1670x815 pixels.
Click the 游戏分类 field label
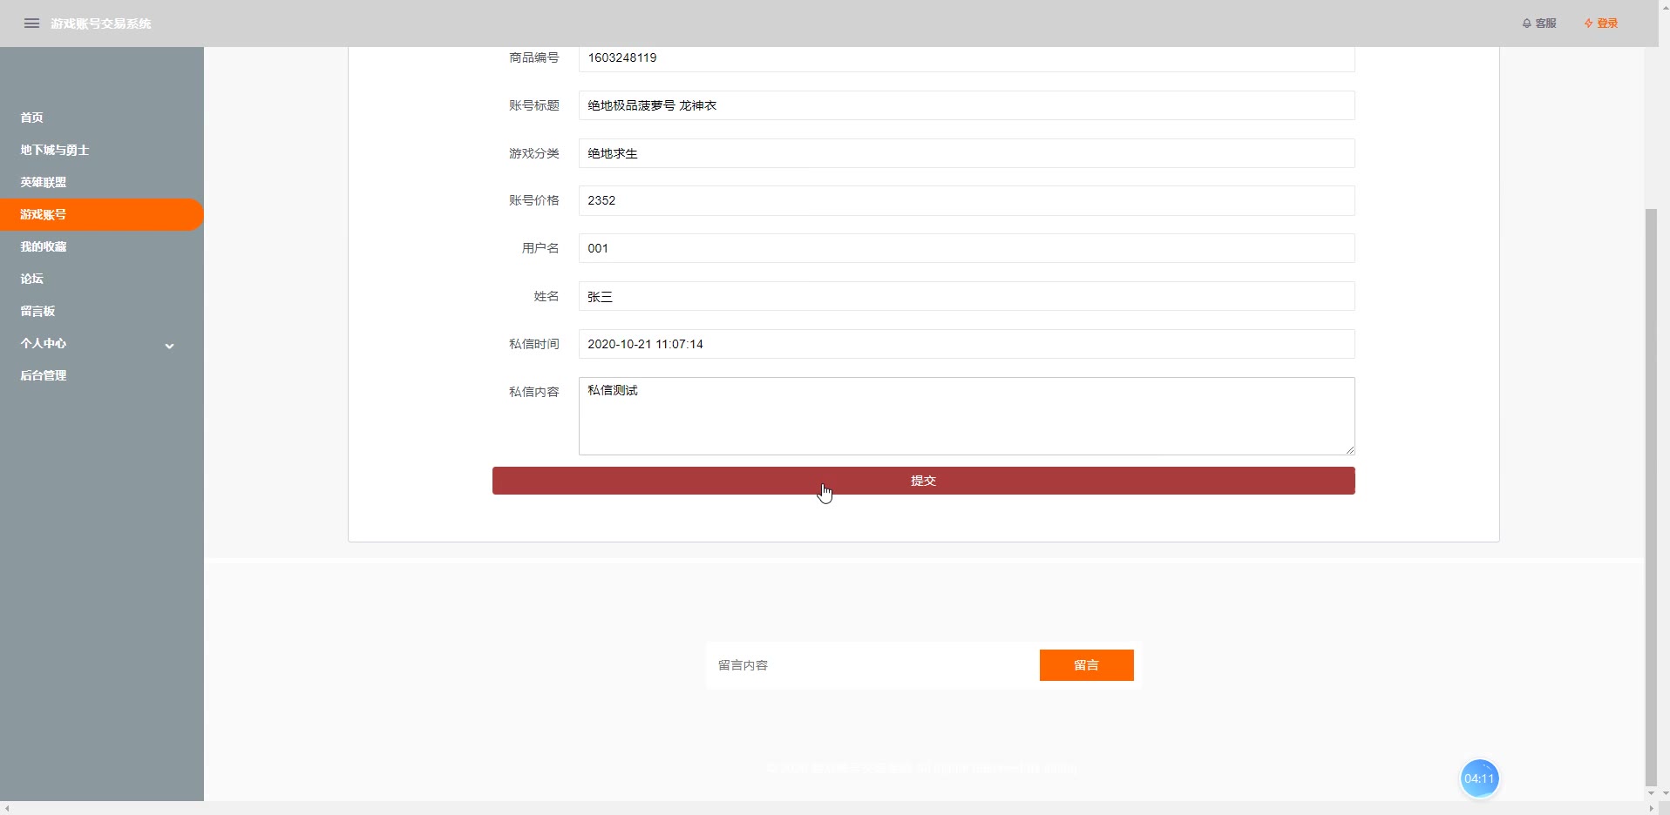[x=534, y=153]
